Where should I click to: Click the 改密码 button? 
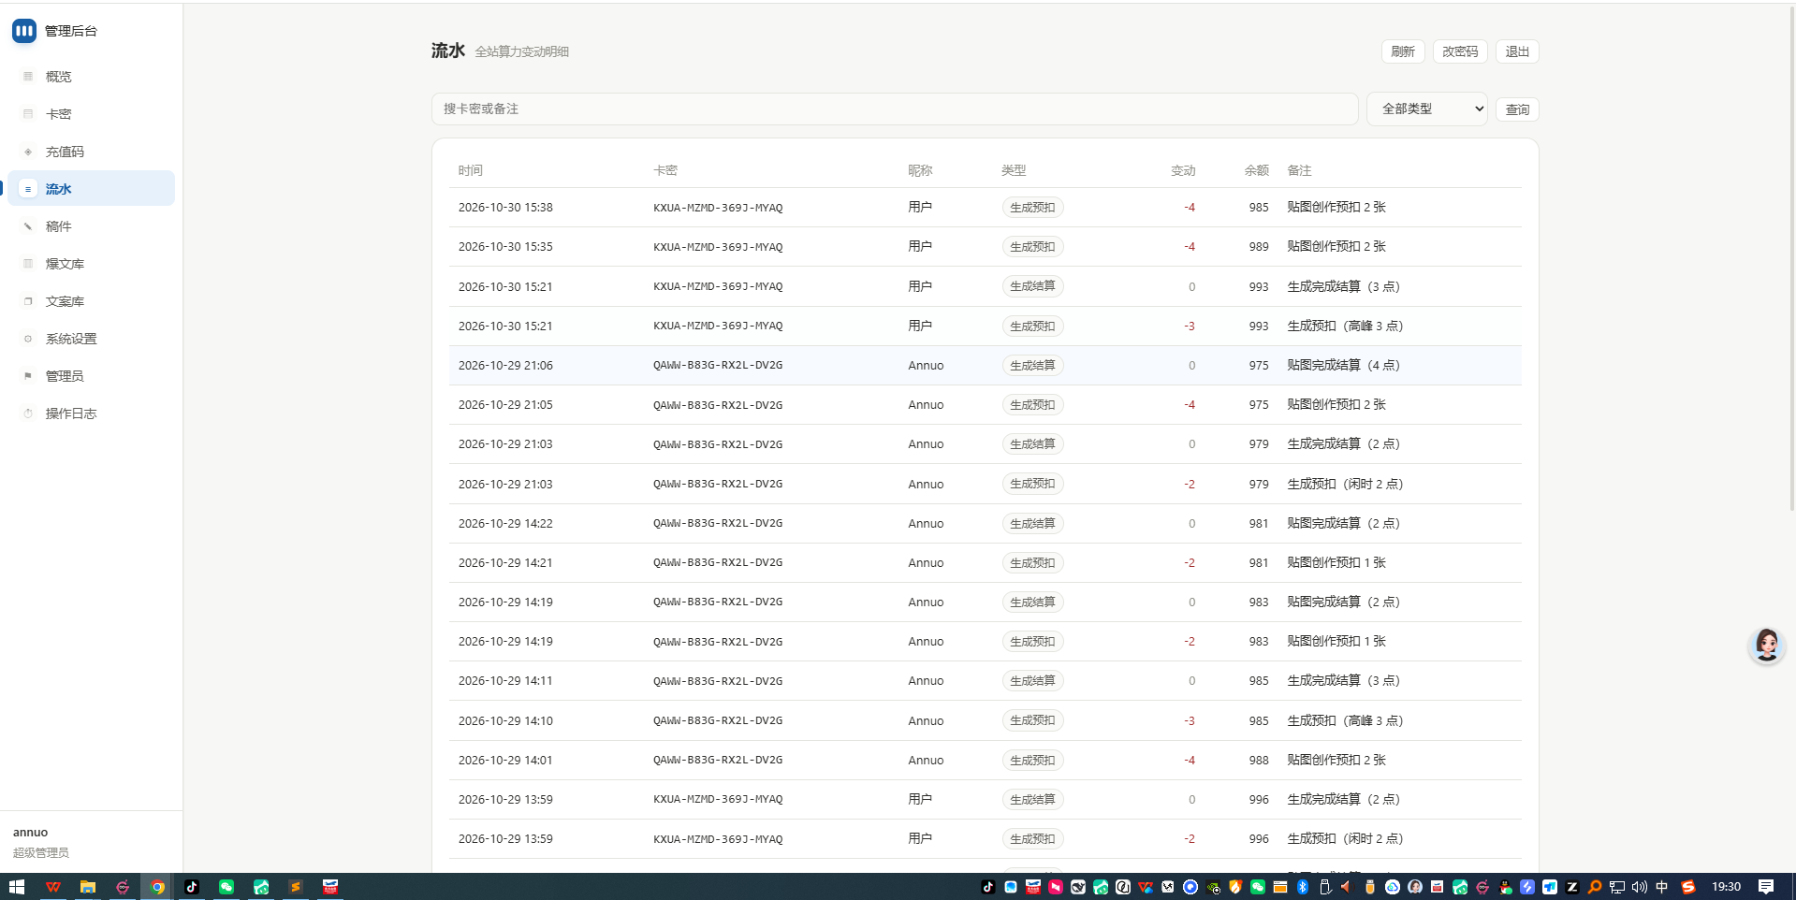1459,51
